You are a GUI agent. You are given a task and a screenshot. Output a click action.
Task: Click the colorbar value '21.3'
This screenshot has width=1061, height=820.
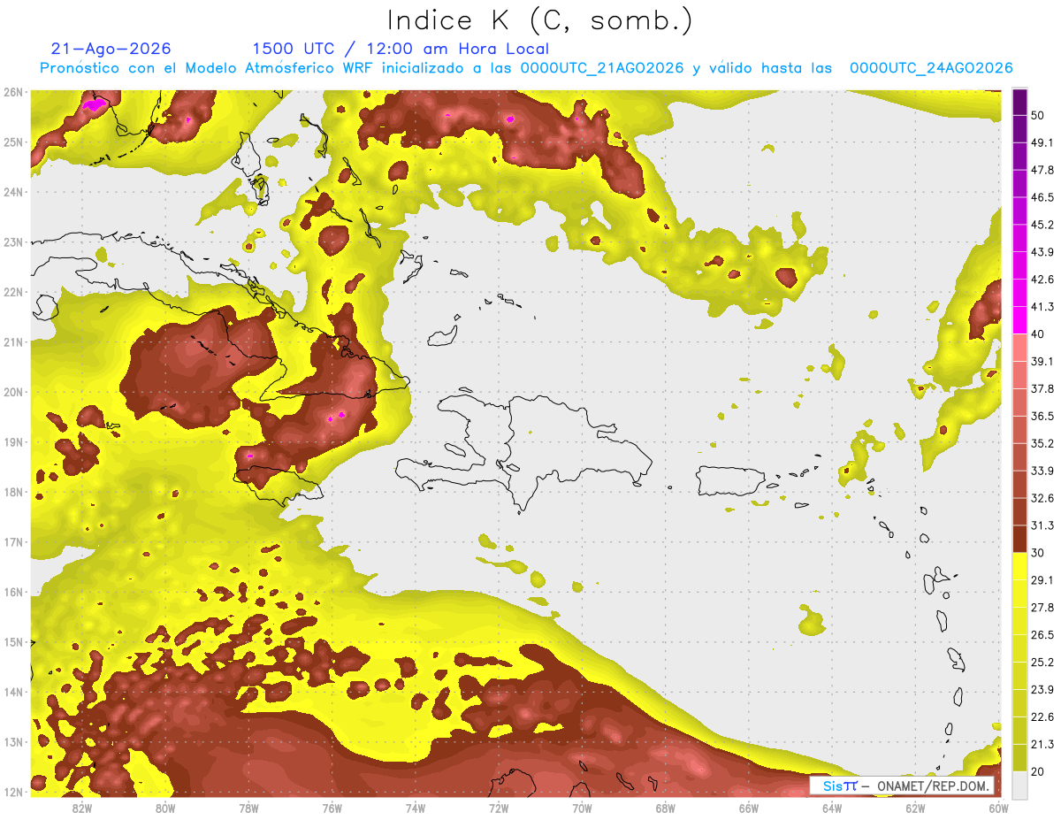click(x=1043, y=745)
